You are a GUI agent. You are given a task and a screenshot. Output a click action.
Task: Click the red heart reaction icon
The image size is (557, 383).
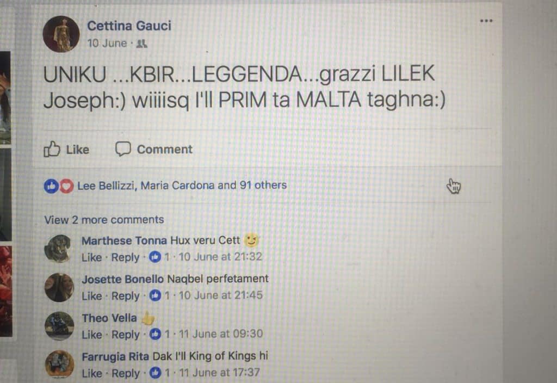point(66,186)
